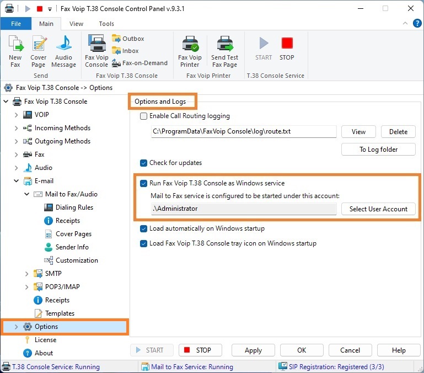Select Incoming Methods tree node
Screen dimensions: 424x373
pos(62,128)
